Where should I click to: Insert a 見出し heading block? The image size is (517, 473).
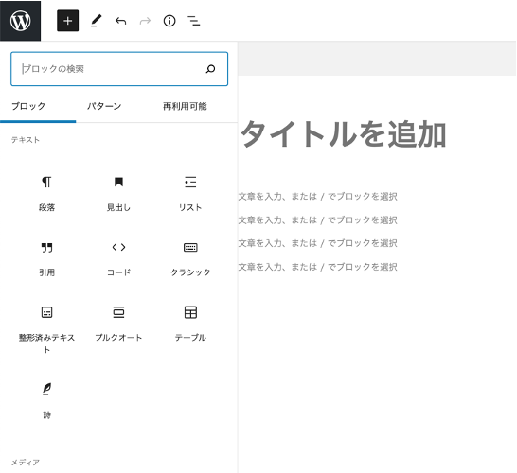pyautogui.click(x=118, y=193)
